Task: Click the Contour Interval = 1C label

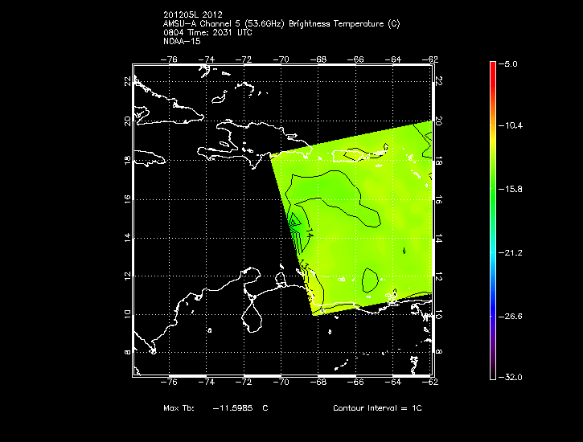Action: [x=376, y=408]
